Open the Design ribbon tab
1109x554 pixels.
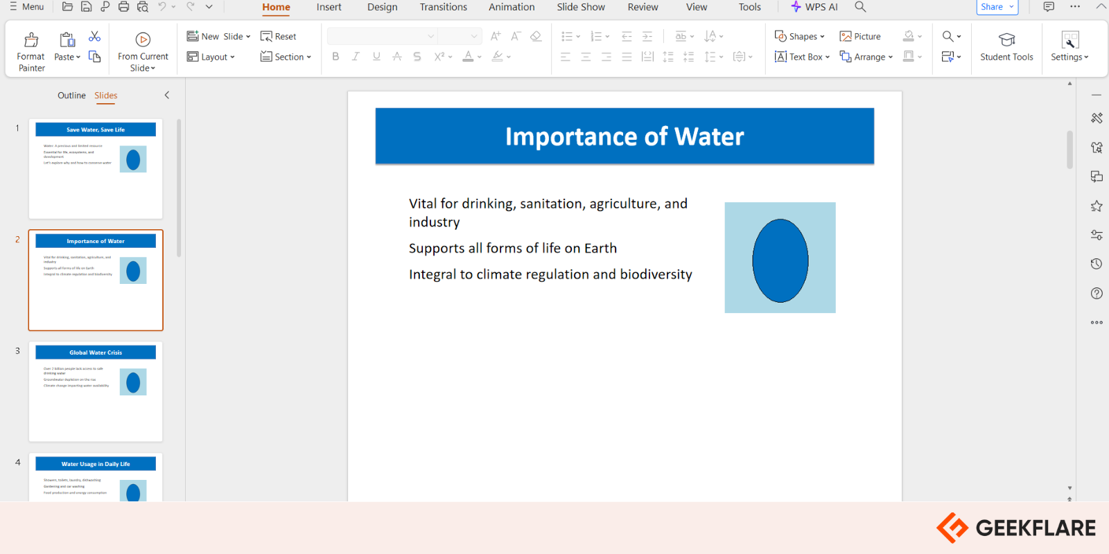pyautogui.click(x=382, y=7)
